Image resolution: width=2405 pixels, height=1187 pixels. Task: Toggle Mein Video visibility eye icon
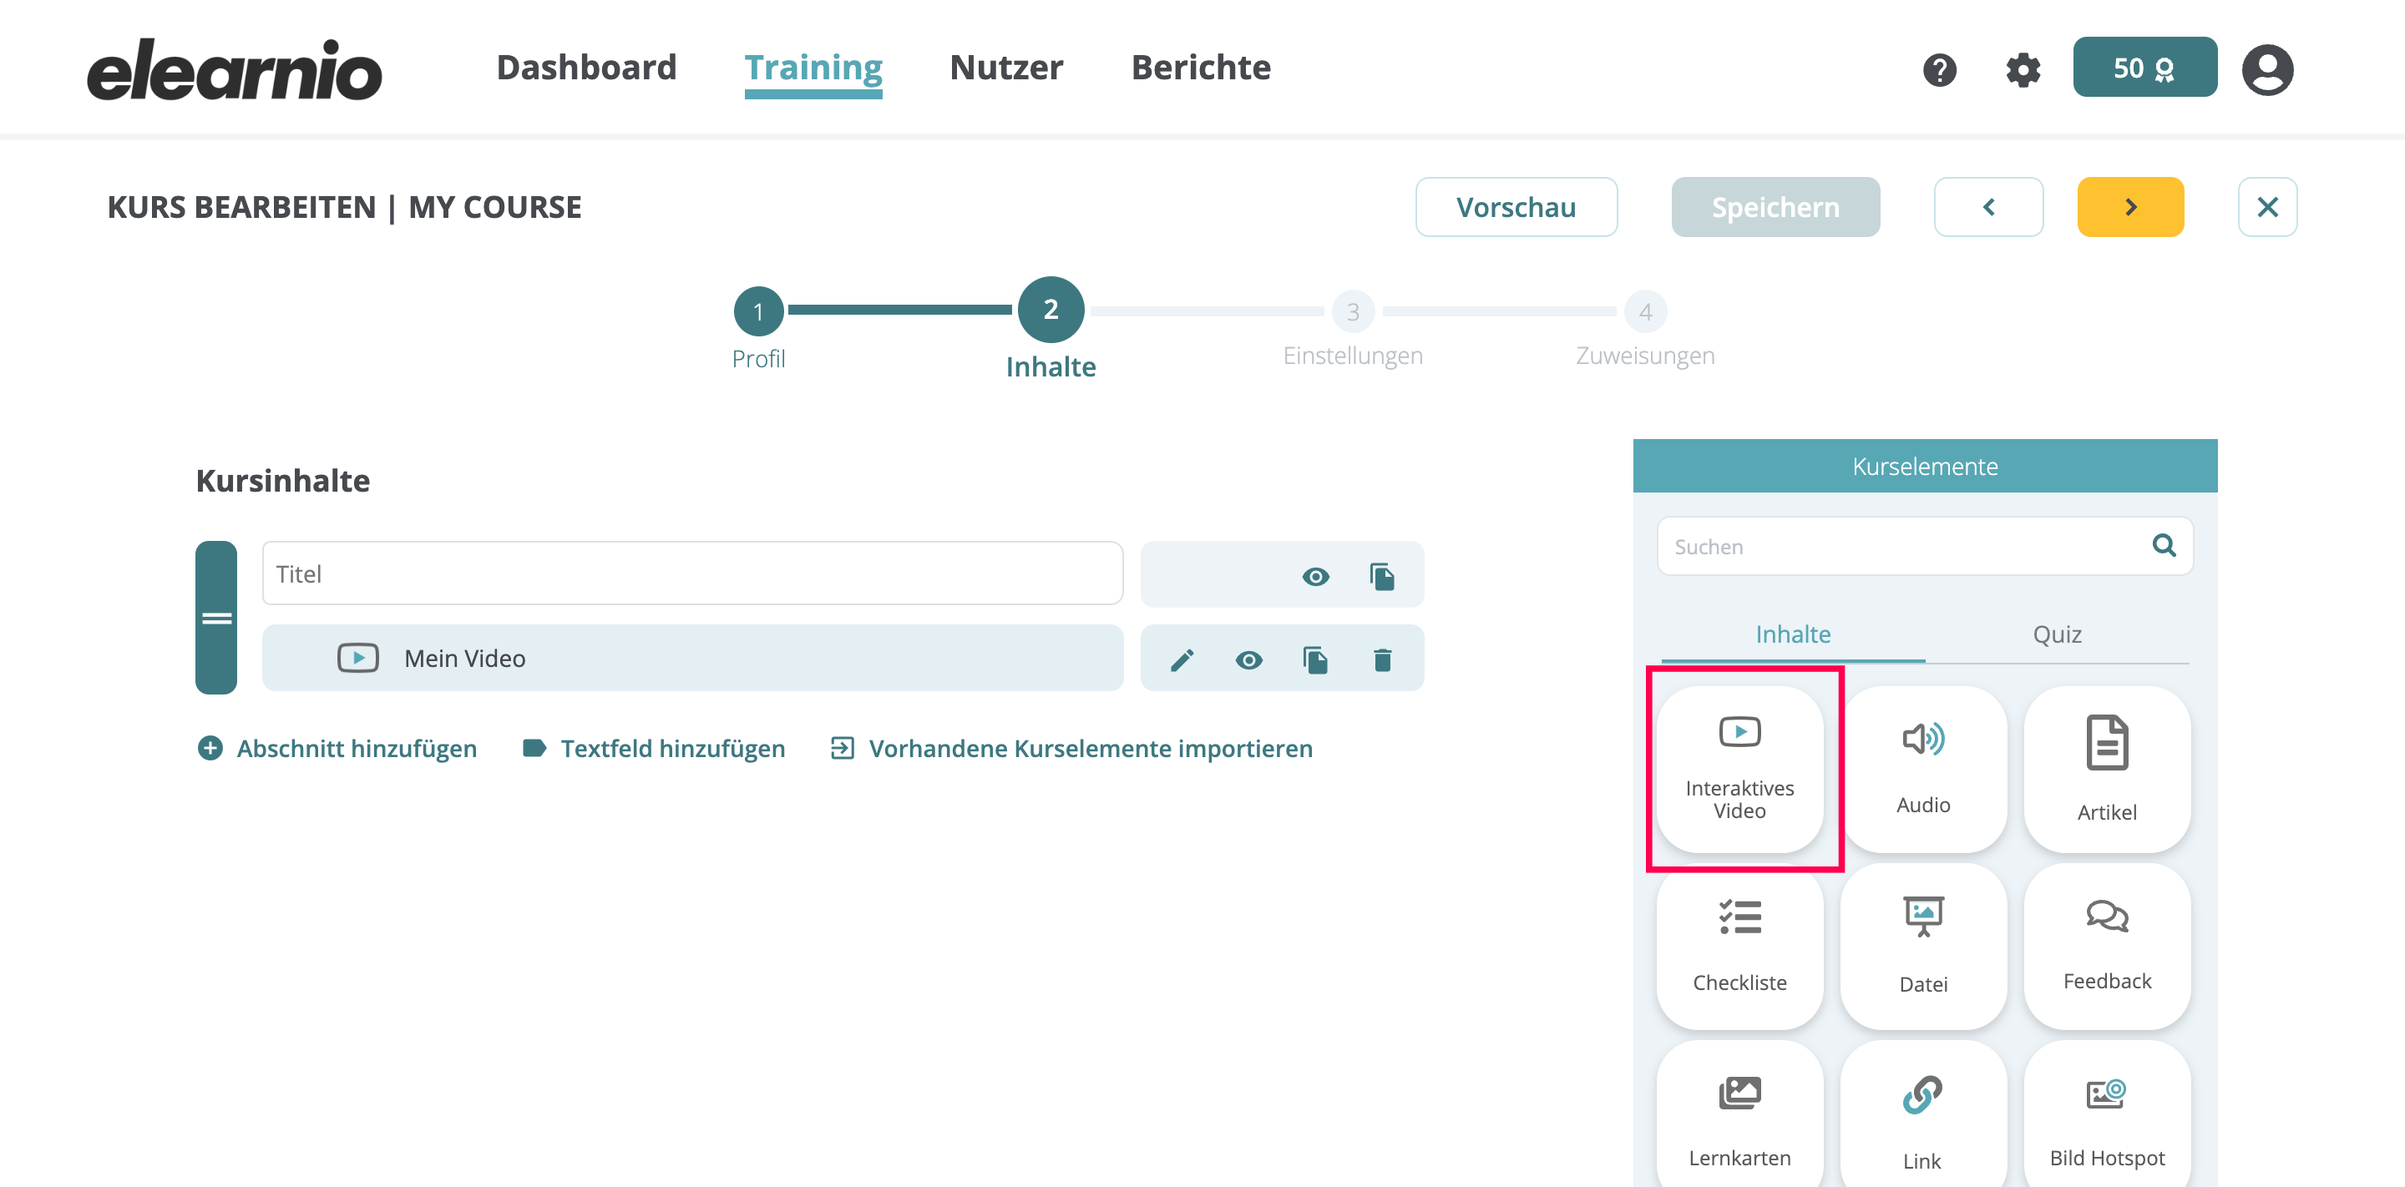point(1248,660)
